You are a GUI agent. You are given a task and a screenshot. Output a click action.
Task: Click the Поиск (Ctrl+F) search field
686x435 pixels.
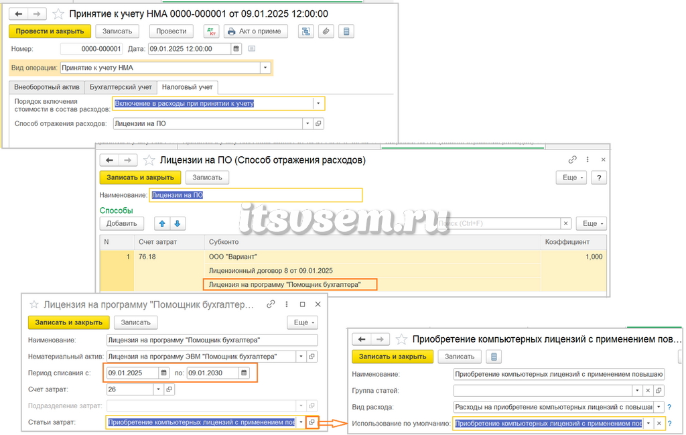(x=498, y=224)
